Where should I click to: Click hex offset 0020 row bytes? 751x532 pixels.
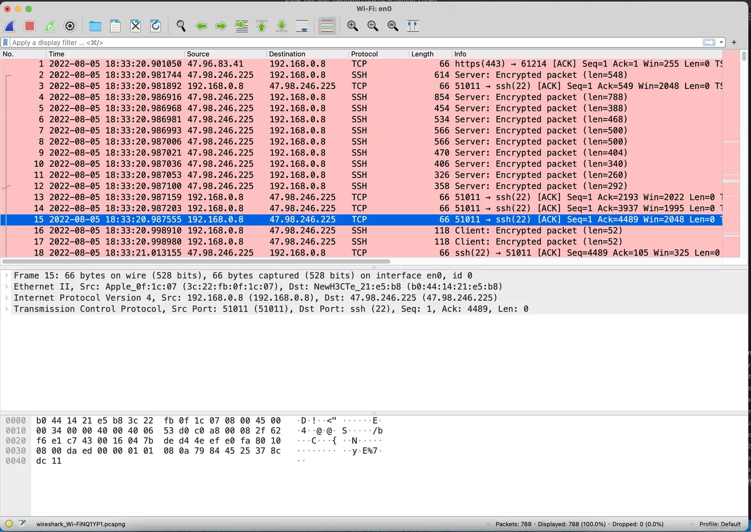point(158,441)
